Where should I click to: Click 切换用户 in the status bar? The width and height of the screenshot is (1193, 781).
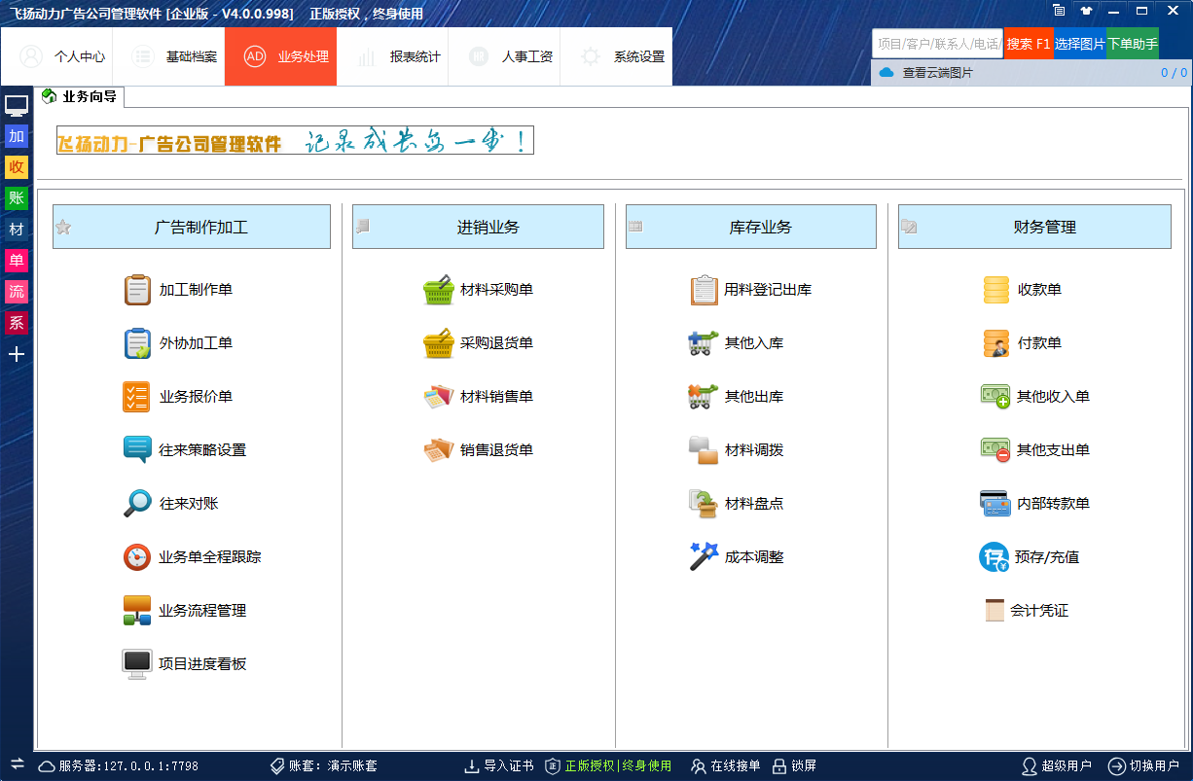tap(1143, 766)
